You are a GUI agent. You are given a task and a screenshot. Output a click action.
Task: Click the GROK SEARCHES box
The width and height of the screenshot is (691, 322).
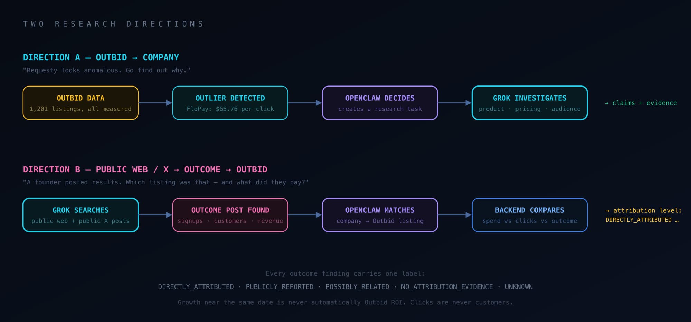[x=81, y=215]
